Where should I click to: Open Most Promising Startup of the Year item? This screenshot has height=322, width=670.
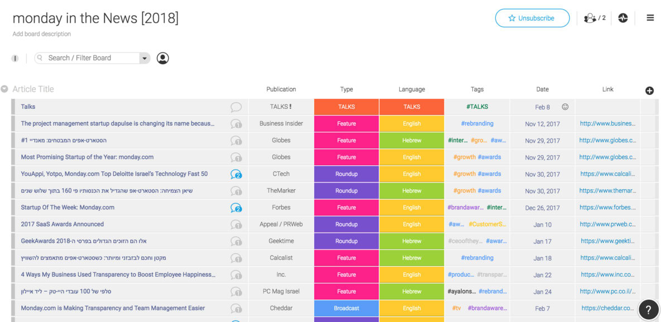pos(87,157)
